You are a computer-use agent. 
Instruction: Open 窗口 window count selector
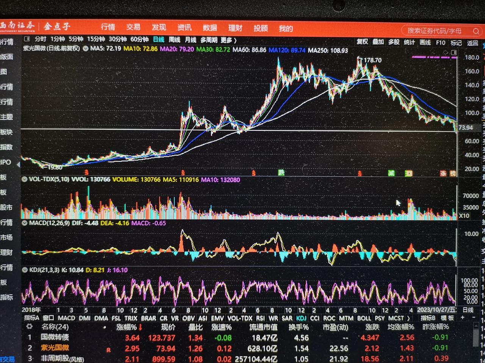coord(48,318)
